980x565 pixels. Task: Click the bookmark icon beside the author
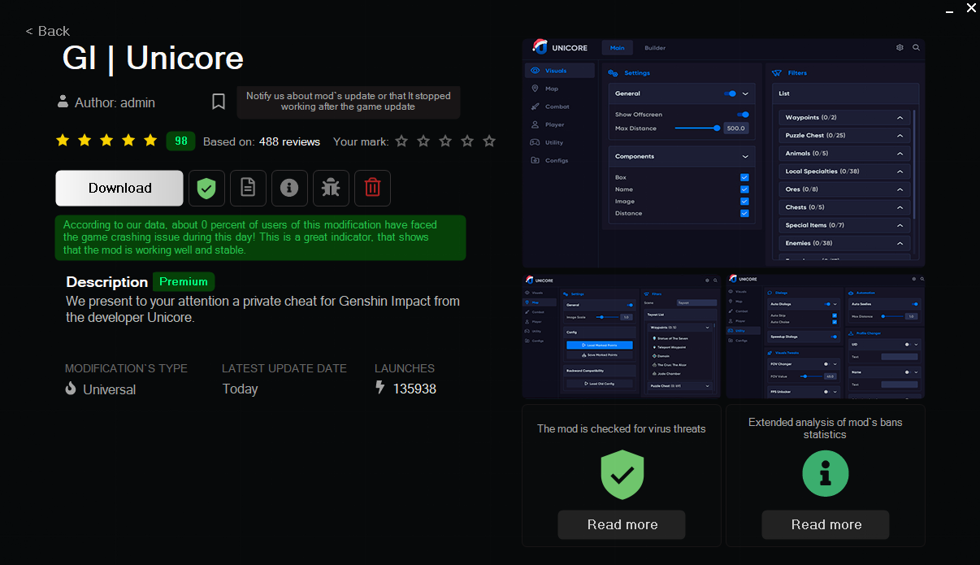[x=219, y=102]
